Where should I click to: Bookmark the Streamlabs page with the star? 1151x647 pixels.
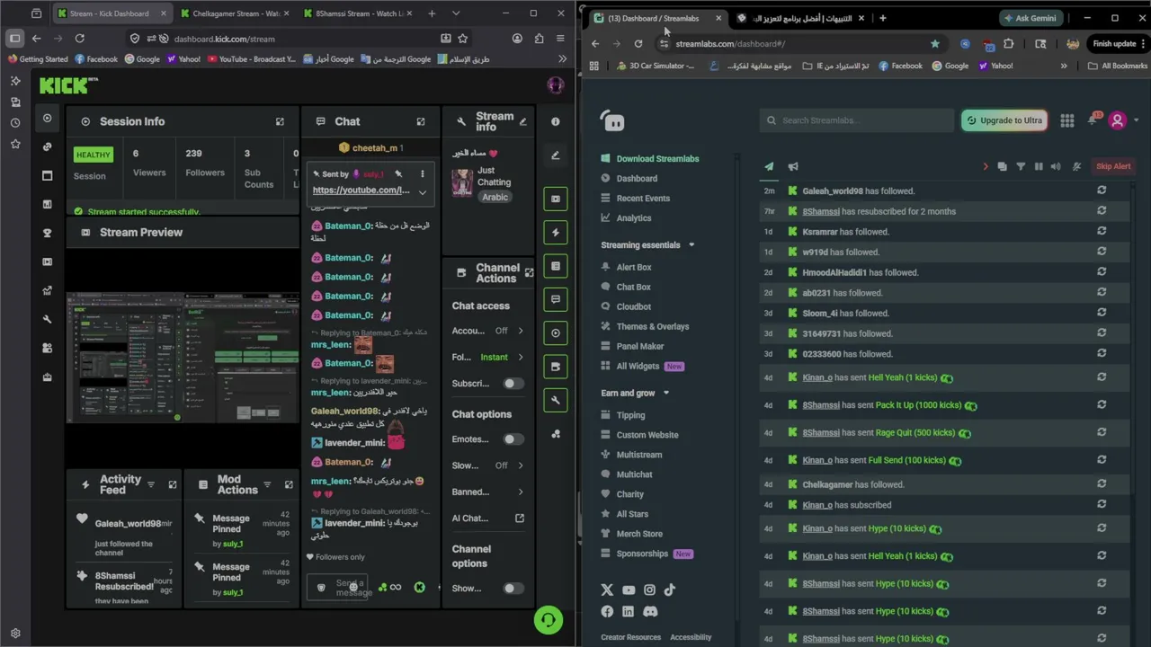[x=935, y=43]
